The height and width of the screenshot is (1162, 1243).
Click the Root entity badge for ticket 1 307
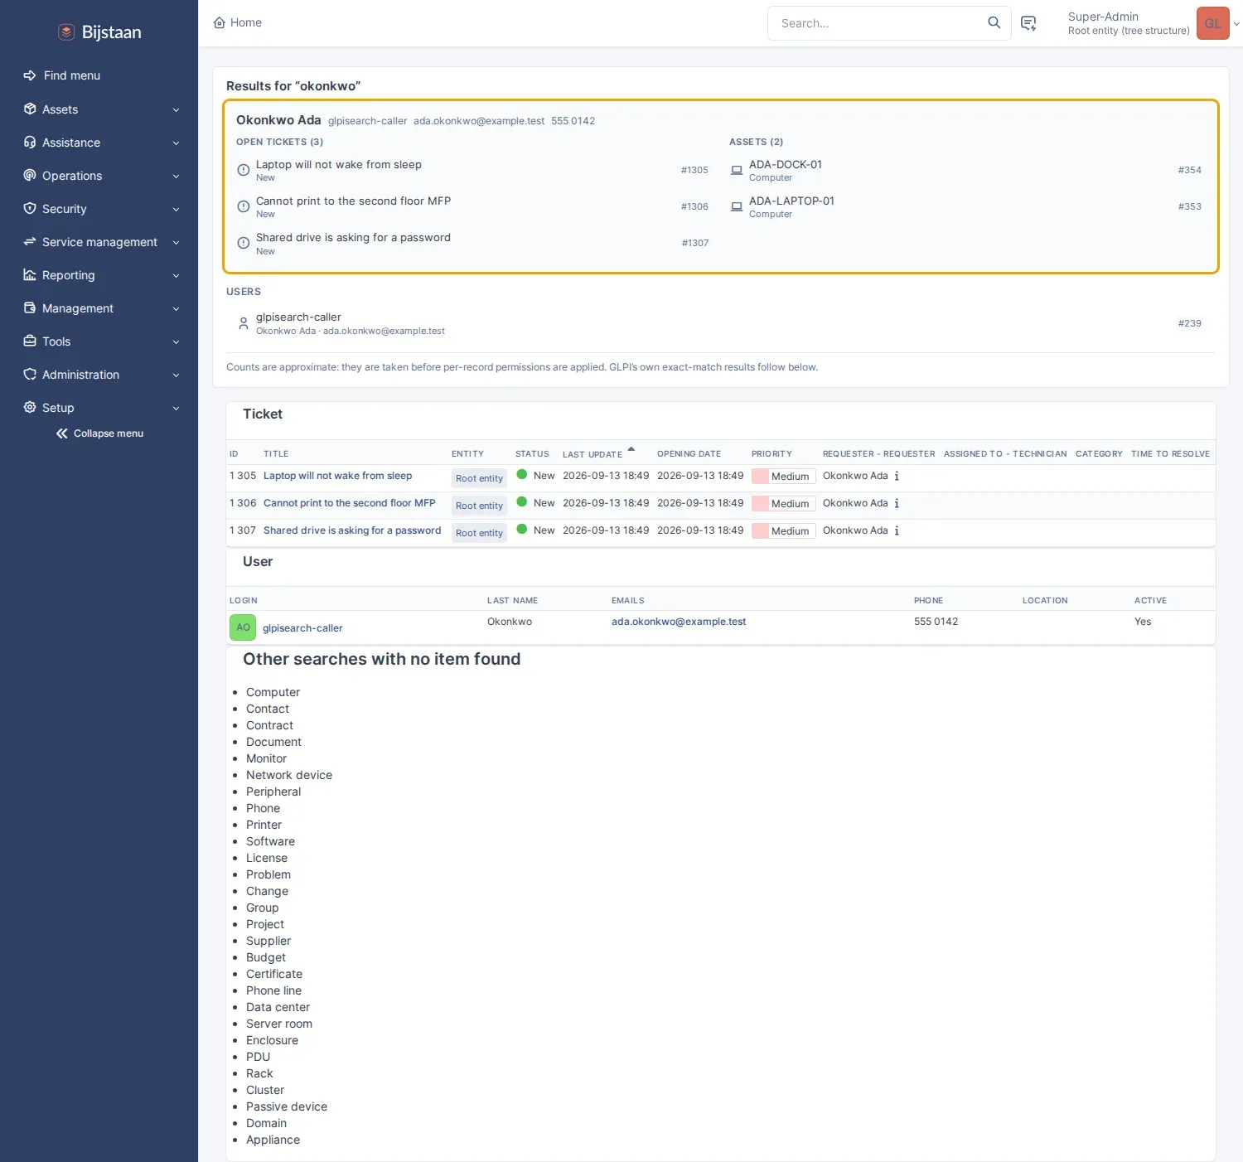479,533
